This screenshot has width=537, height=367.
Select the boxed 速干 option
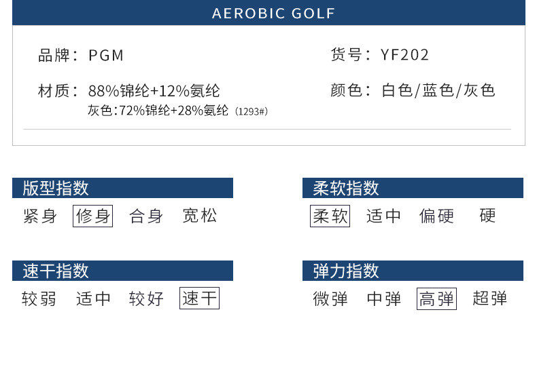(x=199, y=298)
